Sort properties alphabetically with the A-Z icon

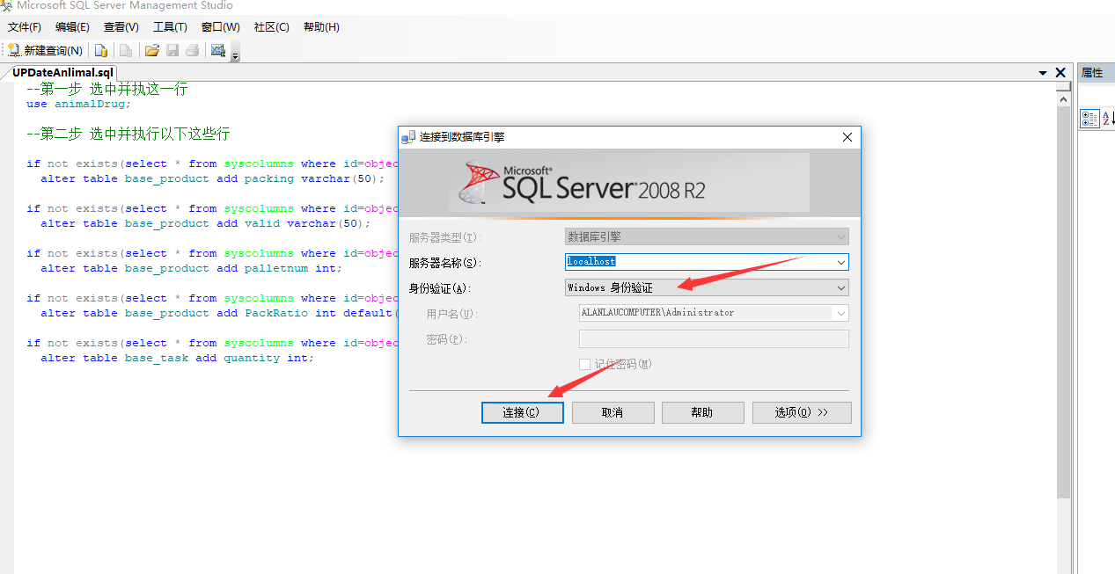[x=1107, y=119]
